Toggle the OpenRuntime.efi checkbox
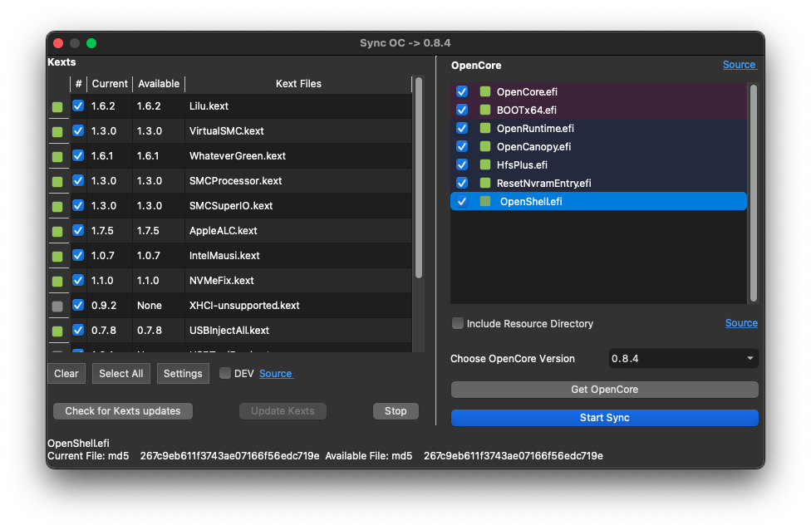This screenshot has height=530, width=811. [462, 128]
